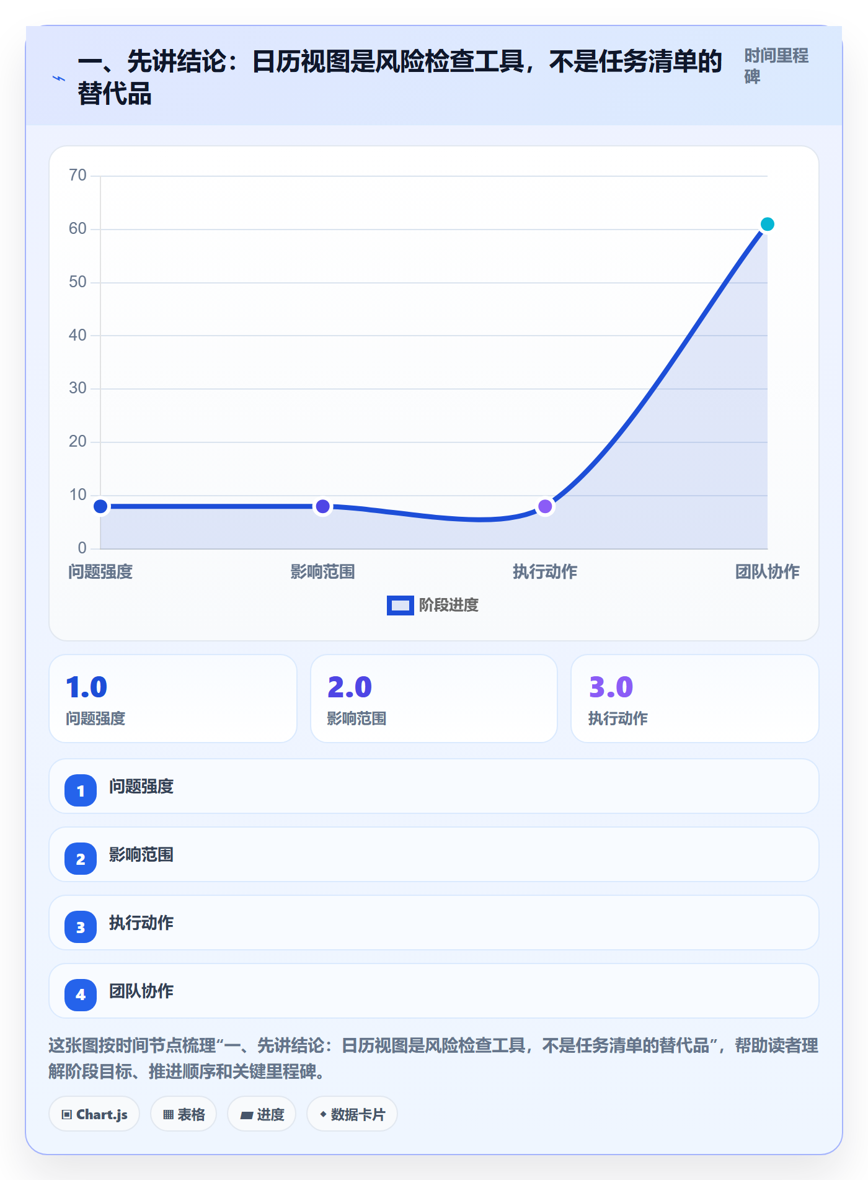Click 问题强度 label under the 1.0 value
The image size is (868, 1180).
click(95, 718)
